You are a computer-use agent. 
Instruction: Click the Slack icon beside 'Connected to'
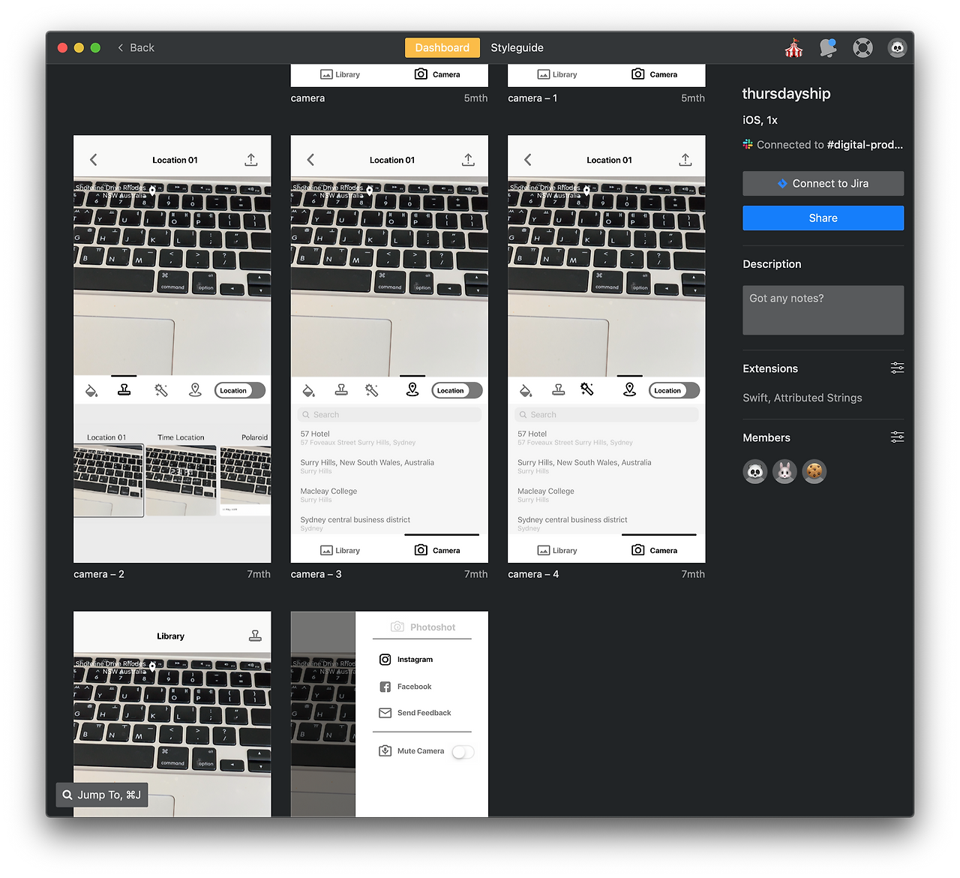(748, 144)
